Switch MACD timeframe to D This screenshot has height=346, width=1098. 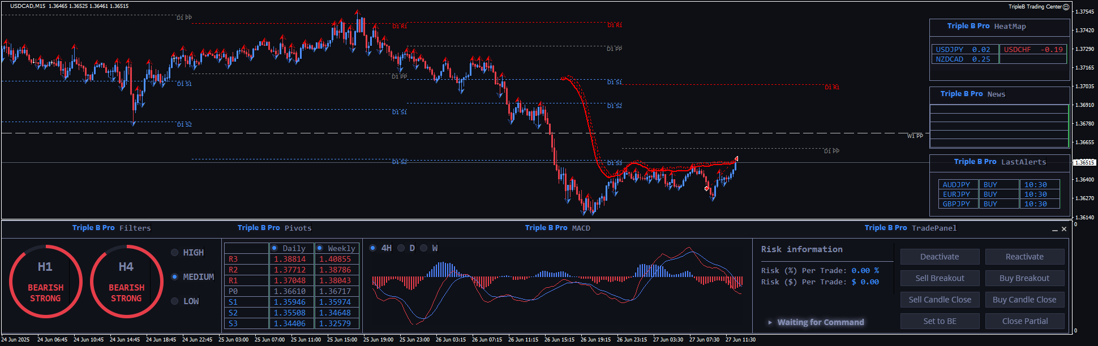click(401, 248)
